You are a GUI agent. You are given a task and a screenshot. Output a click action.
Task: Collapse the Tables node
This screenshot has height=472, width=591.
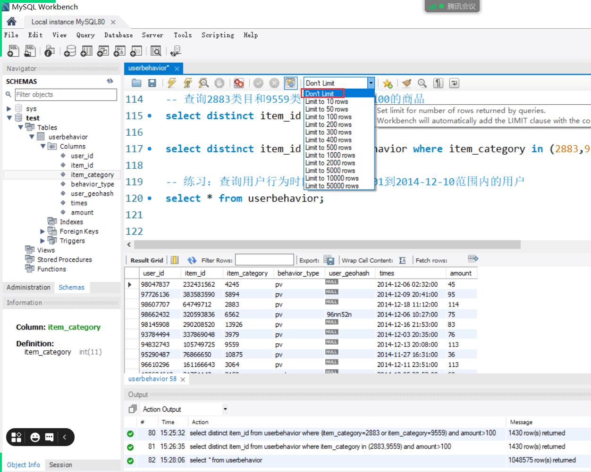coord(20,127)
